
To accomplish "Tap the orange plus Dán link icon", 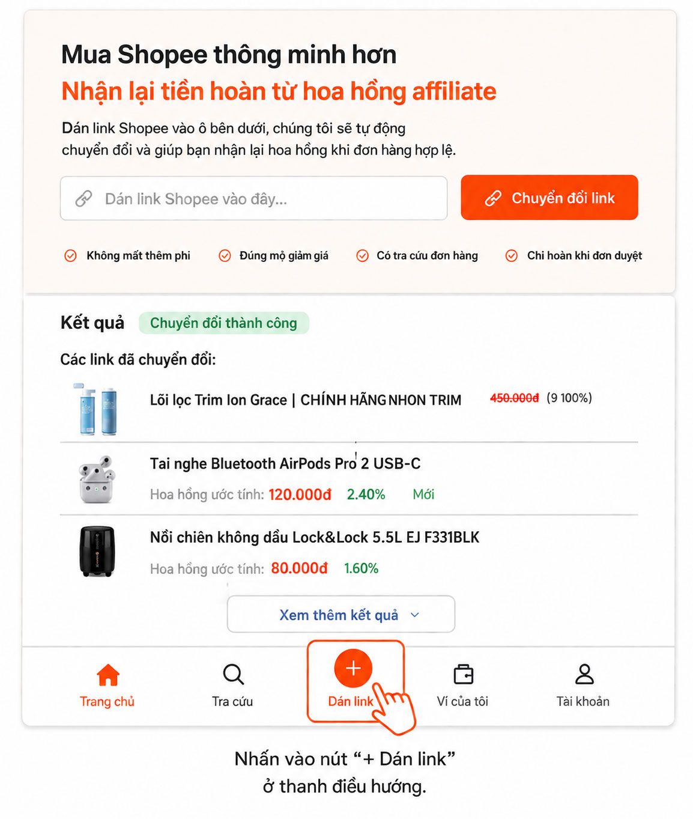I will tap(353, 668).
